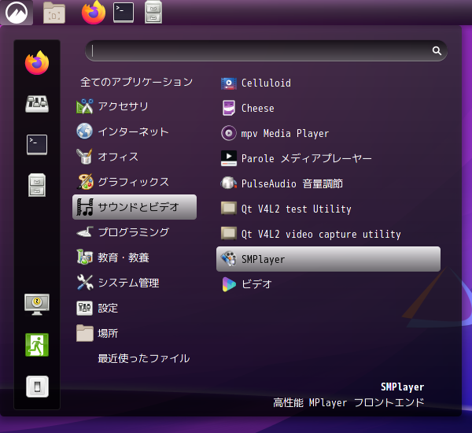Open the desktop folder icon in the top panel
The width and height of the screenshot is (472, 433).
(x=53, y=13)
